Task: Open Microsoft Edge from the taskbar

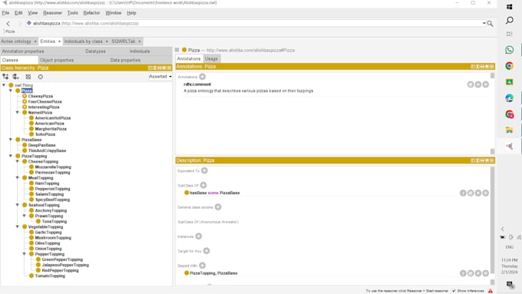Action: click(510, 98)
